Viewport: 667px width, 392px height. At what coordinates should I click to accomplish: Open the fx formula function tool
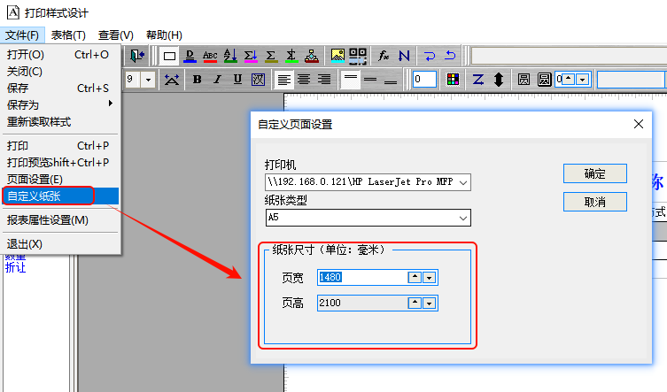click(384, 56)
